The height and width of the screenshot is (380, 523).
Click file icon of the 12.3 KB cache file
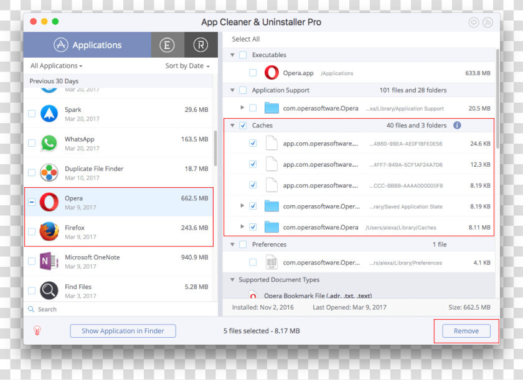(x=271, y=164)
